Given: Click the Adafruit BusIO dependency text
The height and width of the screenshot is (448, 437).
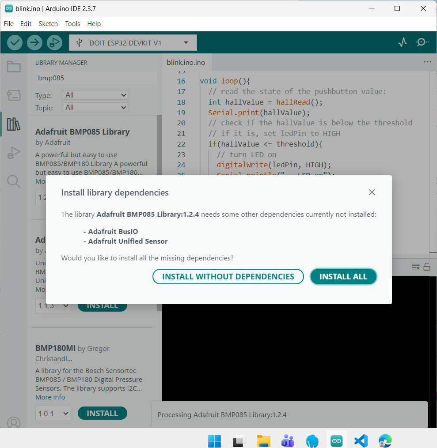Looking at the screenshot, I should click(x=113, y=231).
